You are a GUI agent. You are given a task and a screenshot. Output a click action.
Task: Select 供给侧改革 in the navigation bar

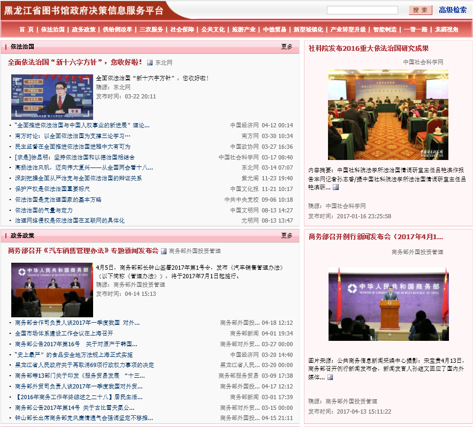[117, 29]
